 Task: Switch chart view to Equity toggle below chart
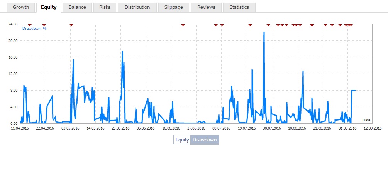[x=182, y=140]
